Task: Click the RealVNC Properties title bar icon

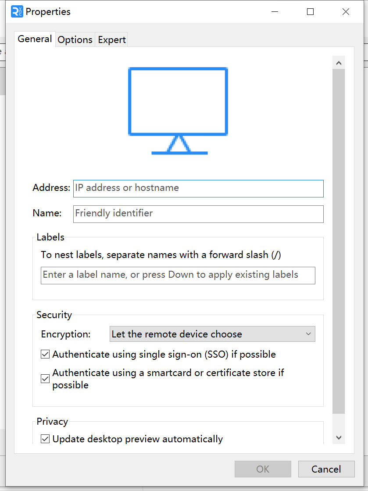Action: click(x=17, y=11)
